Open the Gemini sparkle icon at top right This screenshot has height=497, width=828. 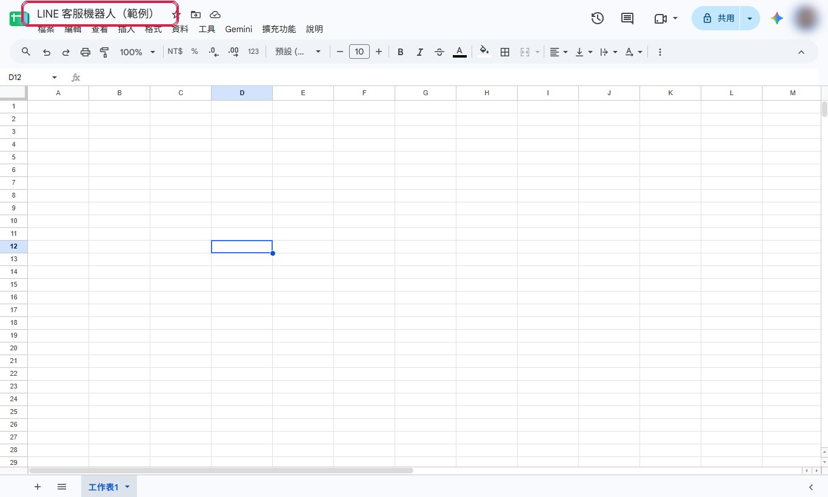(777, 18)
